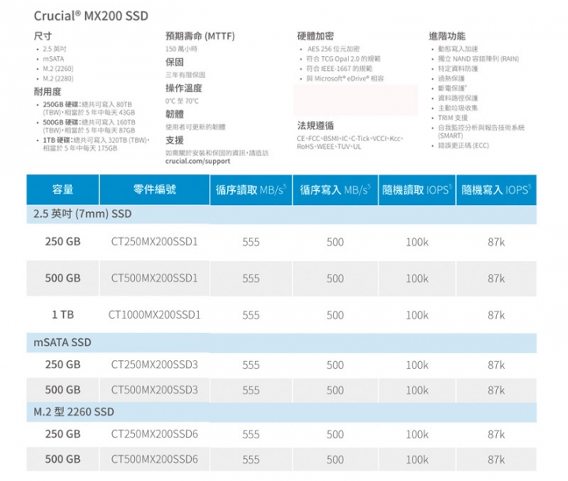Click part number CT500MX200SSD3

(x=155, y=390)
